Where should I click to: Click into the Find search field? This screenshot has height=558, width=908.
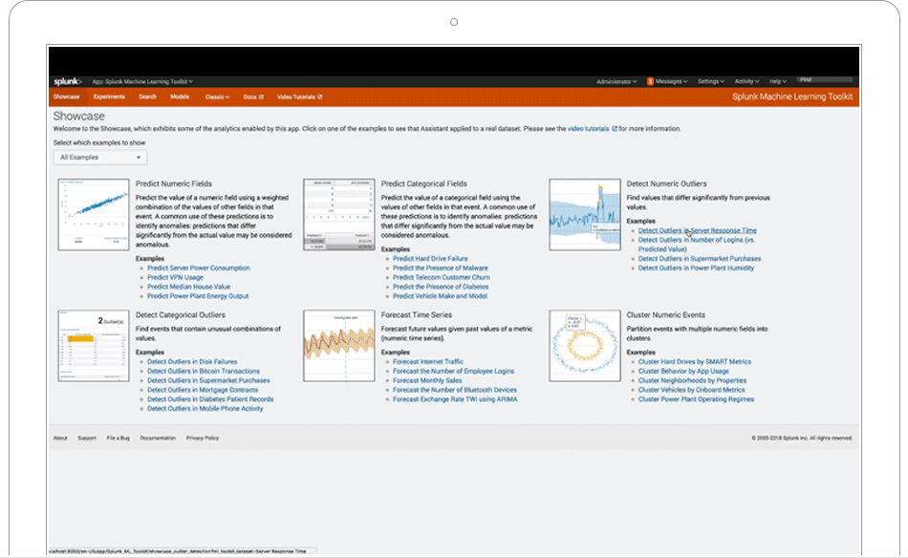825,80
